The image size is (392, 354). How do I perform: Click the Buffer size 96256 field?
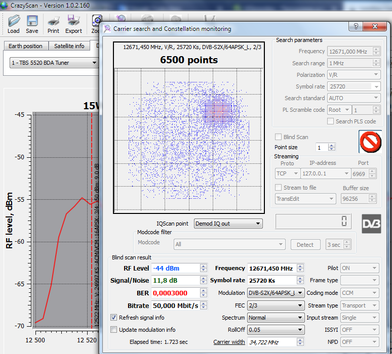[359, 199]
